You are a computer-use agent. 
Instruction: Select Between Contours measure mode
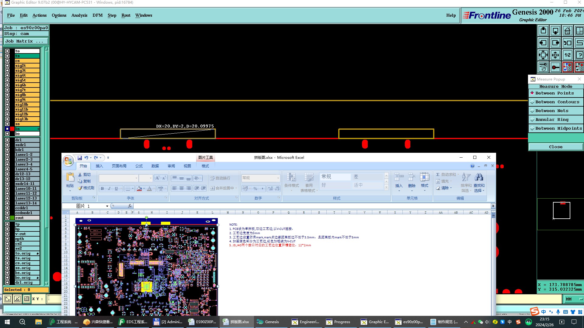coord(556,102)
